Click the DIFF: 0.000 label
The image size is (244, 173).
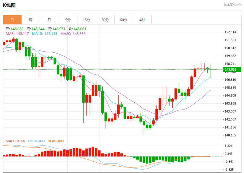coord(36,141)
